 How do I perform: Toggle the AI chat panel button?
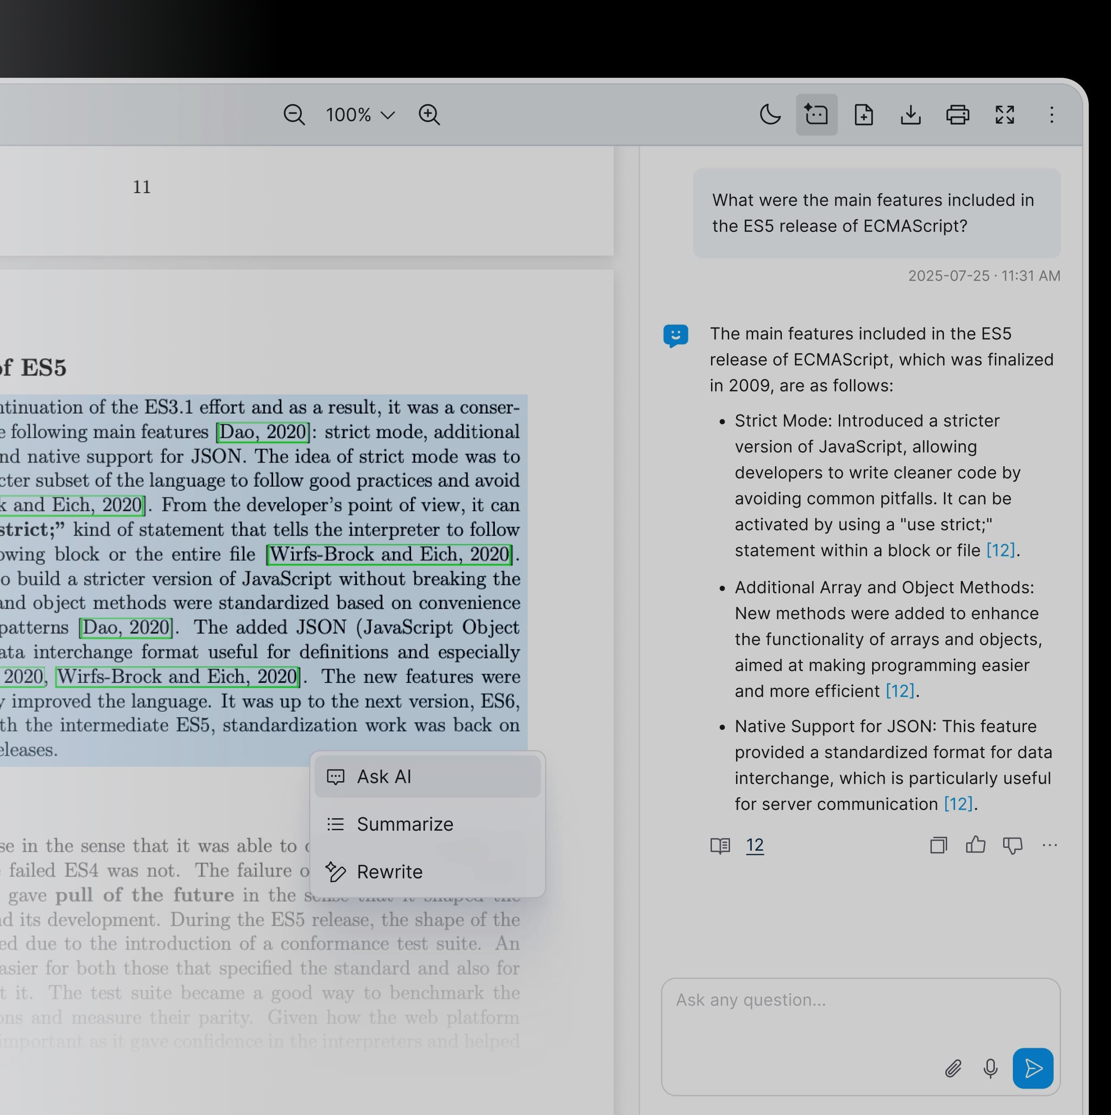[816, 115]
